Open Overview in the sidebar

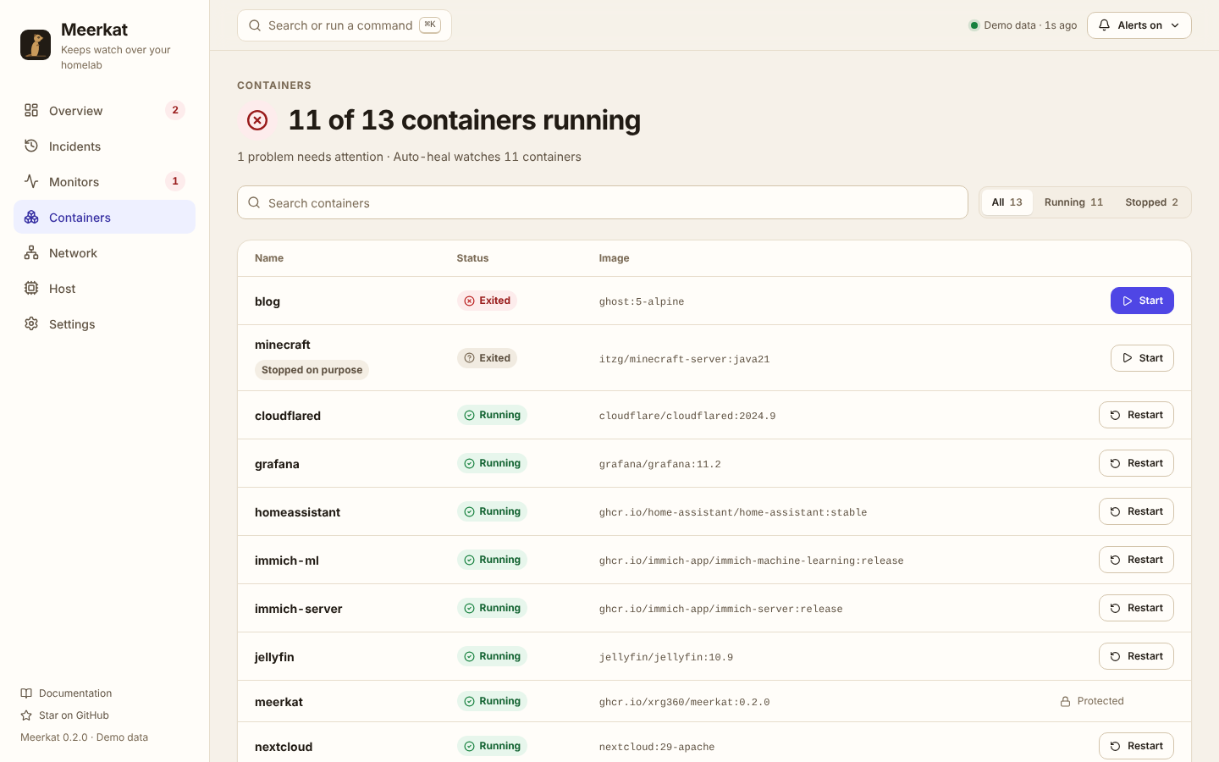(104, 110)
